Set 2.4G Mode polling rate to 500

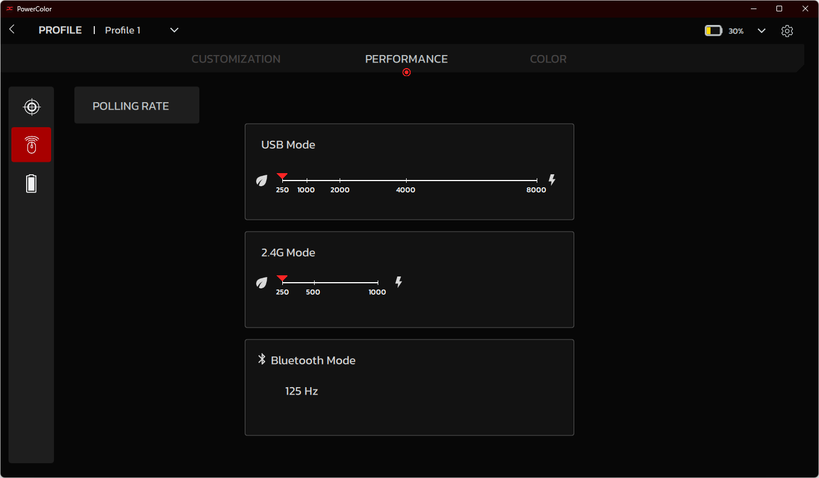[314, 283]
